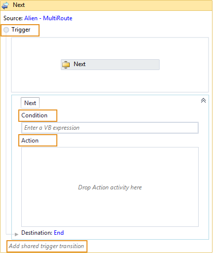Click the yellow activity icon in the Next box
The width and height of the screenshot is (213, 253).
coord(66,65)
